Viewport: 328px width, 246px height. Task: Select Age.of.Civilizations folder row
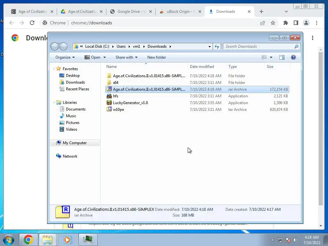pos(197,76)
